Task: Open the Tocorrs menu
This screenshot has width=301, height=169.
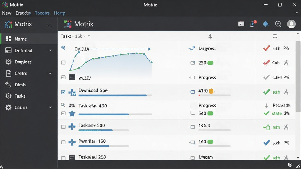Action: pyautogui.click(x=42, y=13)
